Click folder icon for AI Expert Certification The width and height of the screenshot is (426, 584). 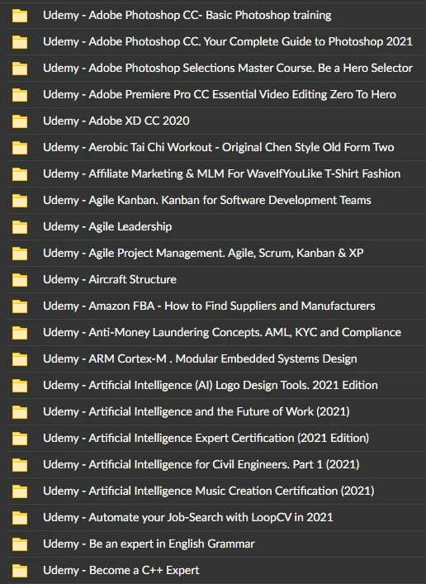pyautogui.click(x=20, y=439)
